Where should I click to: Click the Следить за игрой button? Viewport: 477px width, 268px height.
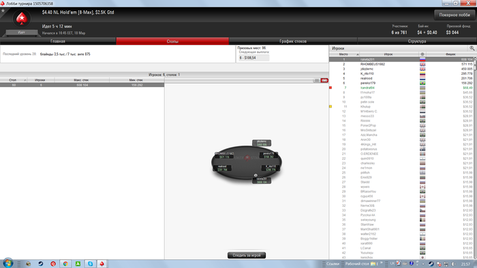click(247, 255)
